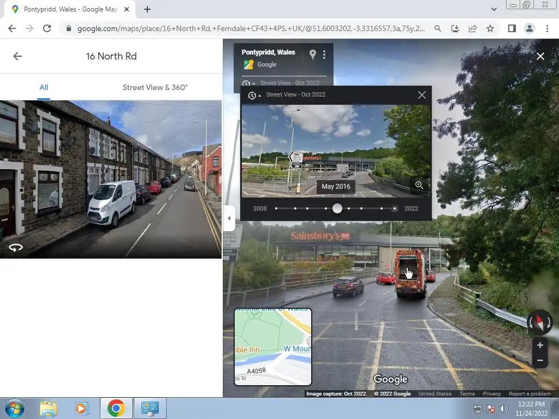Open the control panel taskbar app
This screenshot has width=559, height=419.
150,408
